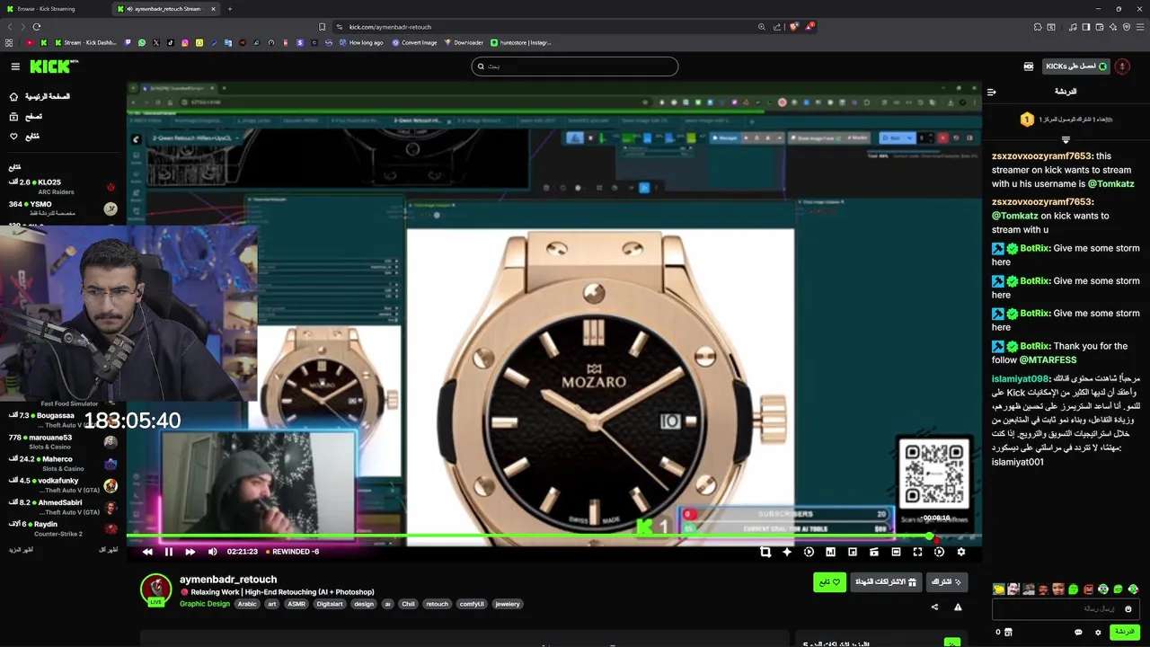Click the Kick icon left of Get KICKs
The width and height of the screenshot is (1150, 647).
[x=1029, y=66]
